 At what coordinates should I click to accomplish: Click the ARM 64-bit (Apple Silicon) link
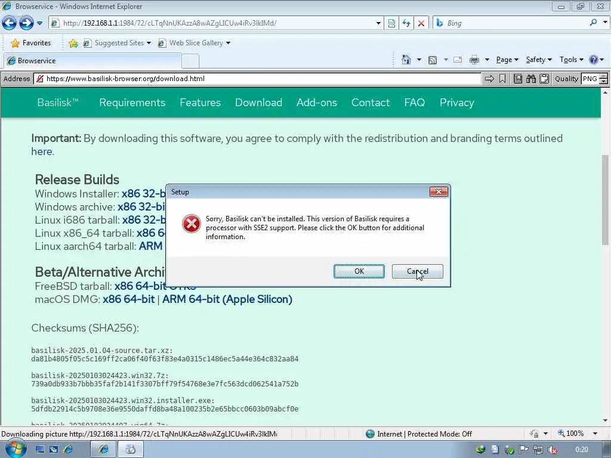[x=227, y=299]
